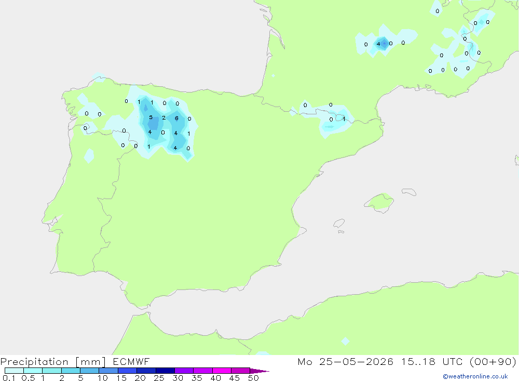Select the 0.1–0.5 mm legend swatch
Screen dimensions: 519x381
tap(14, 371)
